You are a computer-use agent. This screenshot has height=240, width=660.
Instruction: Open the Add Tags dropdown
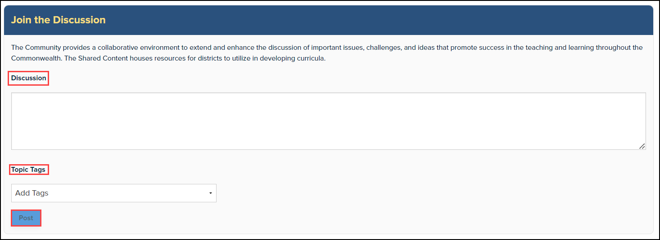(x=113, y=193)
